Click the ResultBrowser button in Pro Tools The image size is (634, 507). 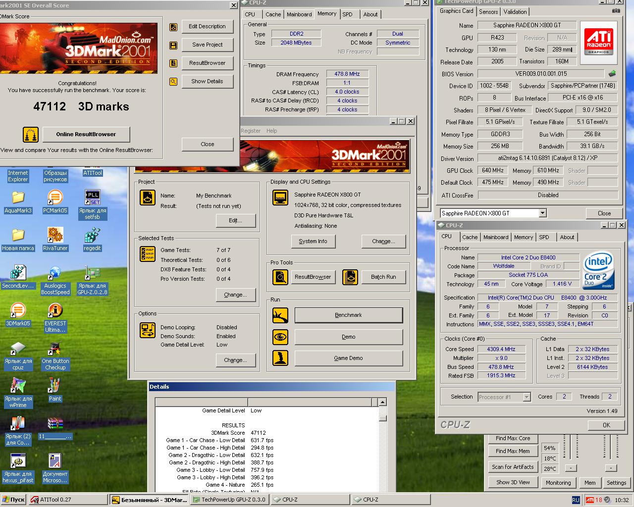(x=313, y=277)
